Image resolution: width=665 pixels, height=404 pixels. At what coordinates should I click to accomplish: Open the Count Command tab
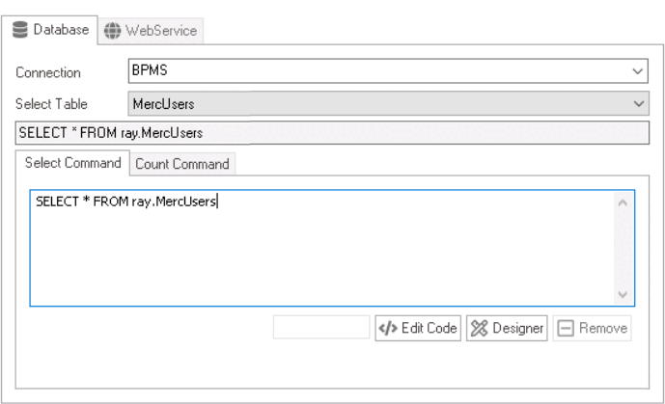pos(181,164)
